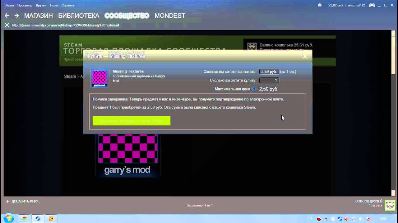Click the add game plus icon
Viewport: 398px width, 223px height.
point(7,201)
